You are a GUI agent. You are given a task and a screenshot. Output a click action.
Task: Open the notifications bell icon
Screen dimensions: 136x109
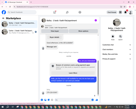125,12
